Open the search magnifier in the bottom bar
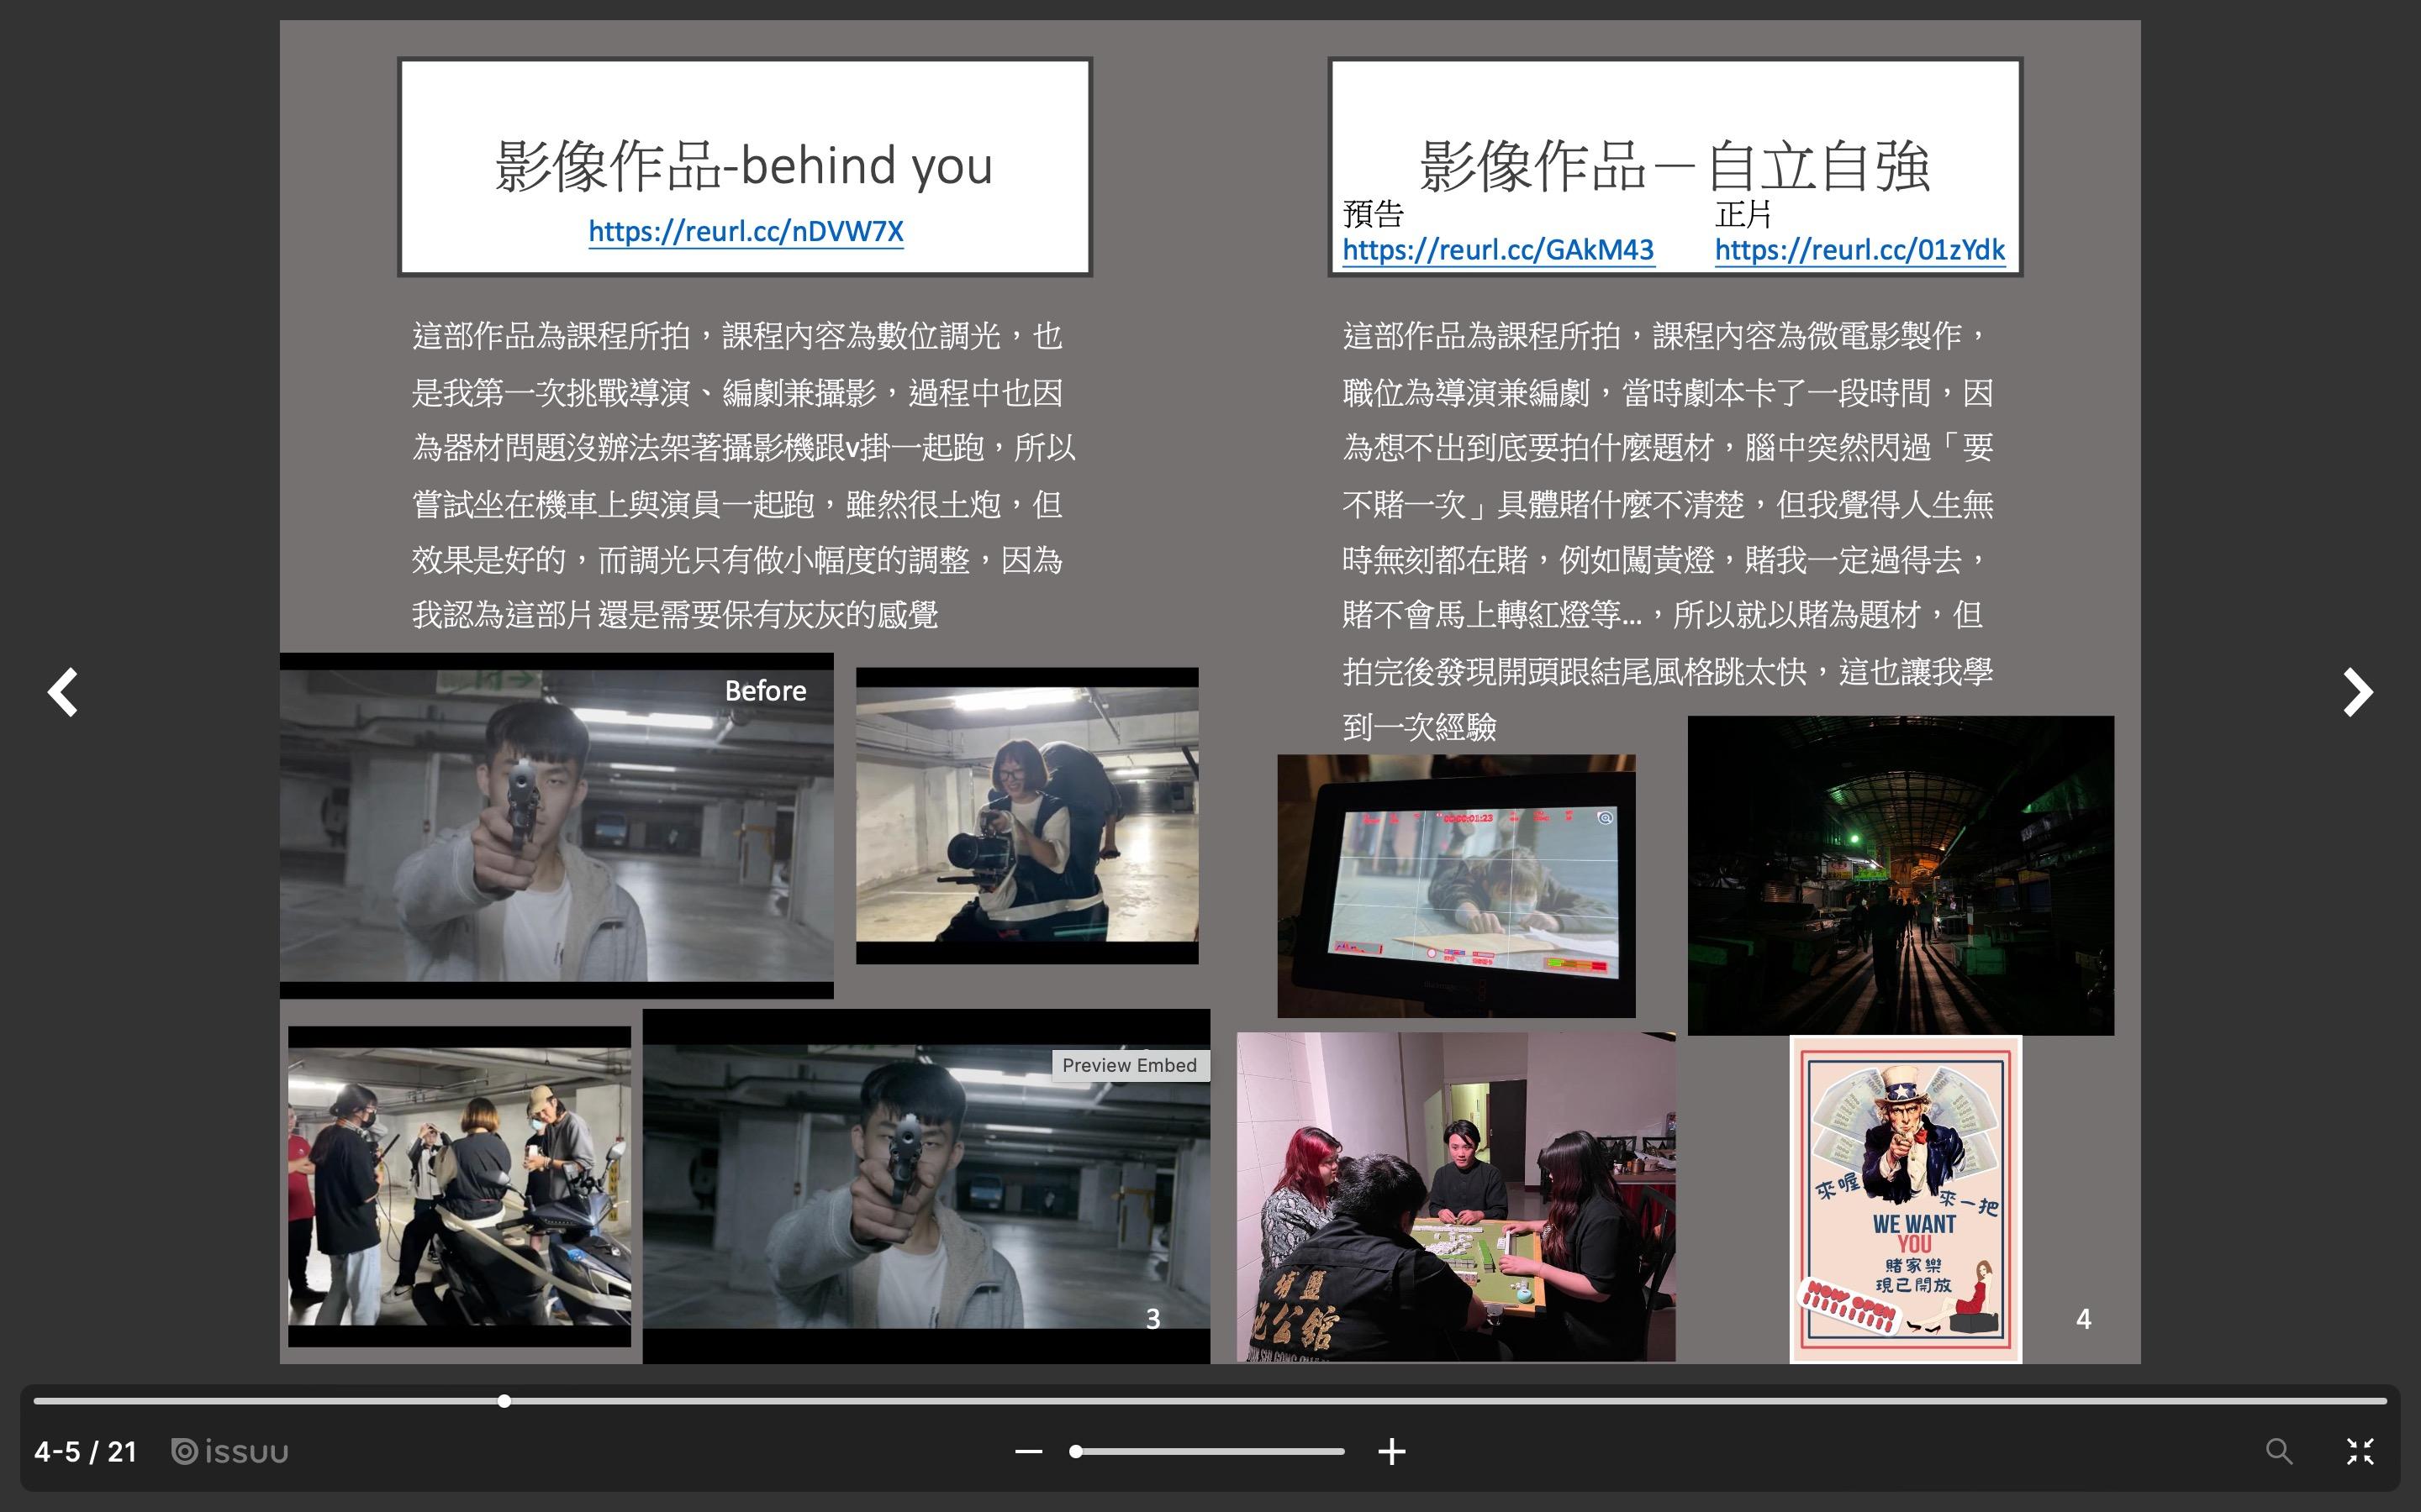2421x1512 pixels. point(2279,1451)
